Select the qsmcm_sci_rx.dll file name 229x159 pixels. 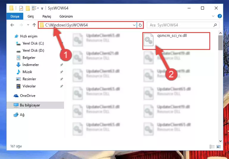pos(172,36)
